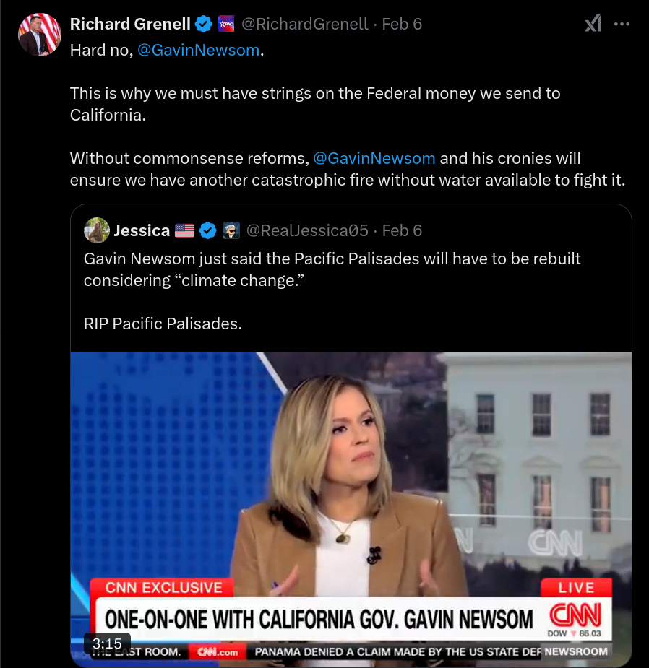Click the @RichardGrenell handle
649x668 pixels.
click(x=304, y=24)
